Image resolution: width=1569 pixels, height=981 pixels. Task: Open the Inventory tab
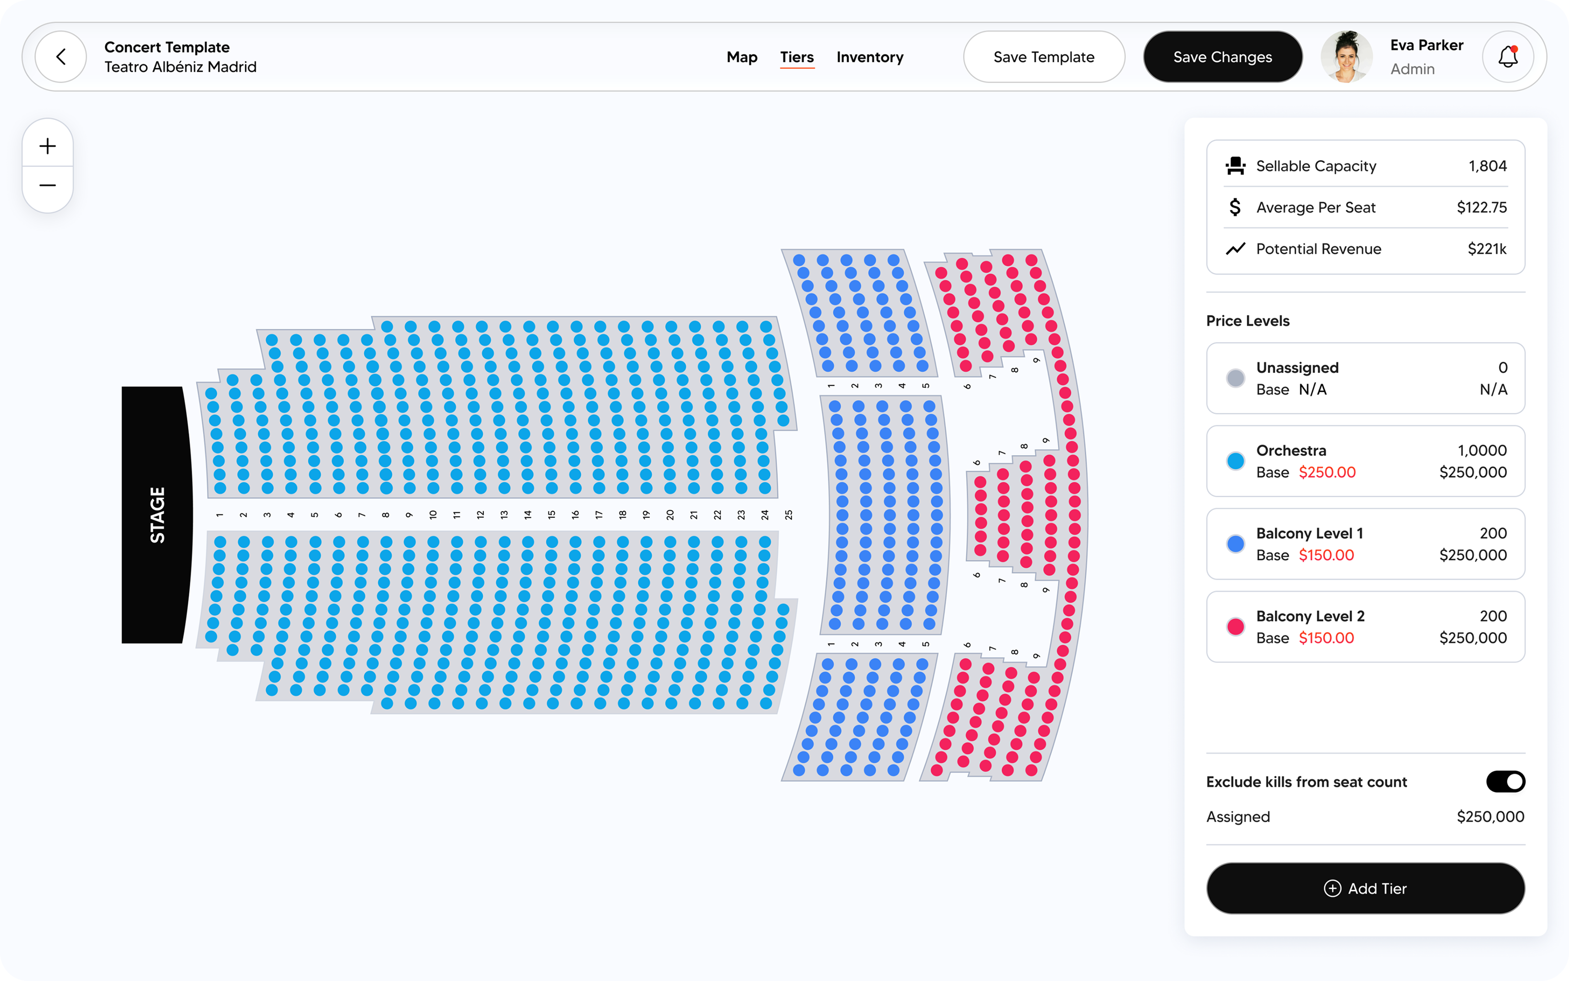[870, 57]
